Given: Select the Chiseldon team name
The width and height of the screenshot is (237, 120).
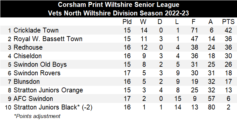Looking at the screenshot, I should (27, 56).
